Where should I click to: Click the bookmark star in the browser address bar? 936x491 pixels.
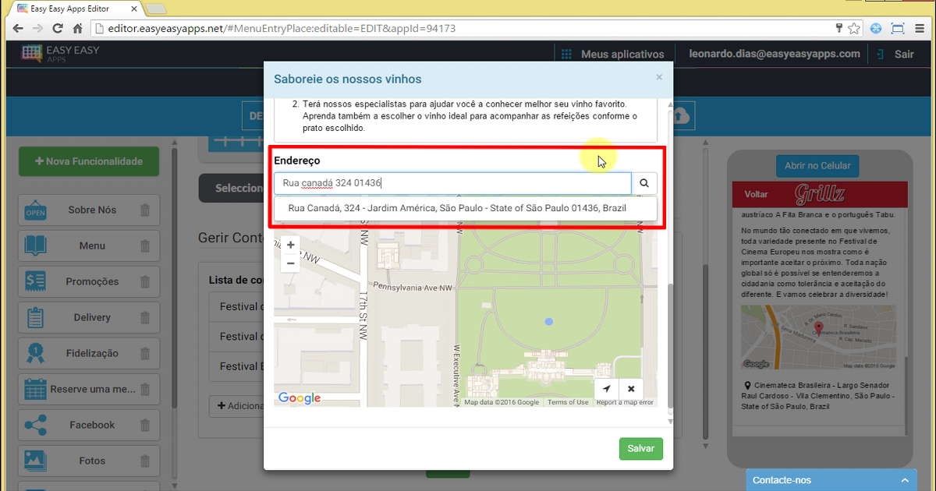(853, 27)
